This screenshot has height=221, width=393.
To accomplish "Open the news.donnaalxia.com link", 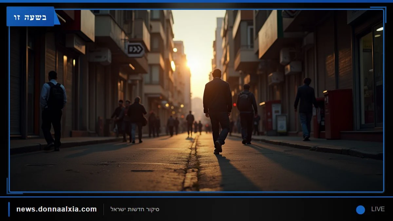I will point(56,209).
